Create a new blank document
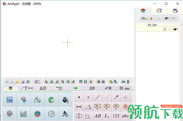 pyautogui.click(x=12, y=82)
